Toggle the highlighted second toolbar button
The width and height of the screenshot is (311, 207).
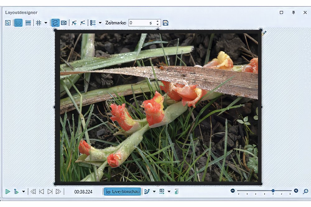18,23
